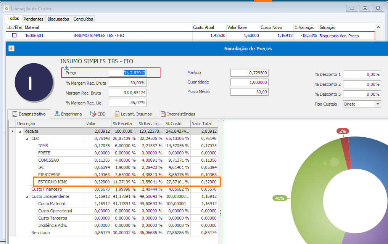The image size is (388, 244).
Task: Open the Inconsistências tab
Action: tap(178, 114)
